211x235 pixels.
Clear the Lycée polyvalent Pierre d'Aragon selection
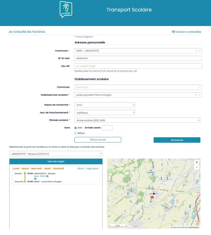(x=196, y=95)
